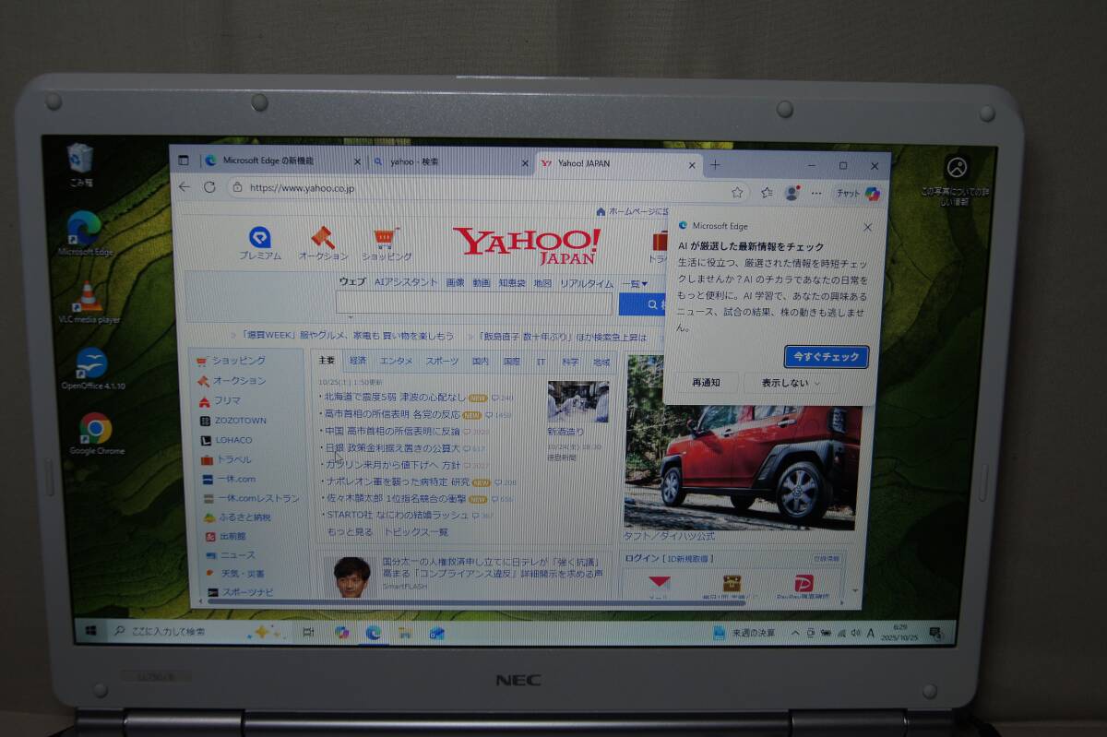
Task: Select the AIアシスタント search category link
Action: coord(406,282)
